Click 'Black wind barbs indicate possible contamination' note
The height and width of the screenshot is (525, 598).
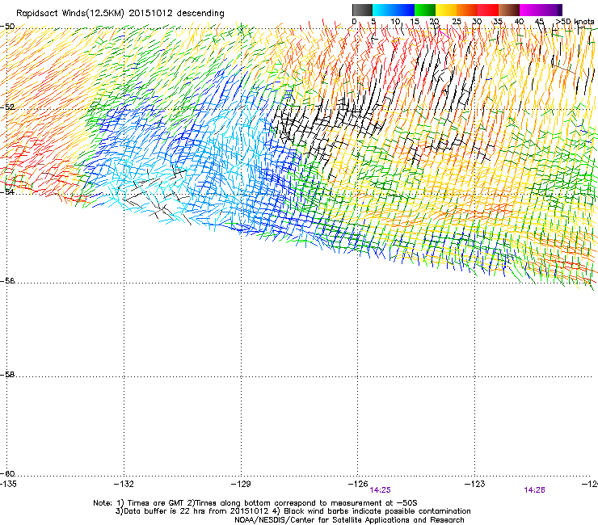click(x=377, y=511)
